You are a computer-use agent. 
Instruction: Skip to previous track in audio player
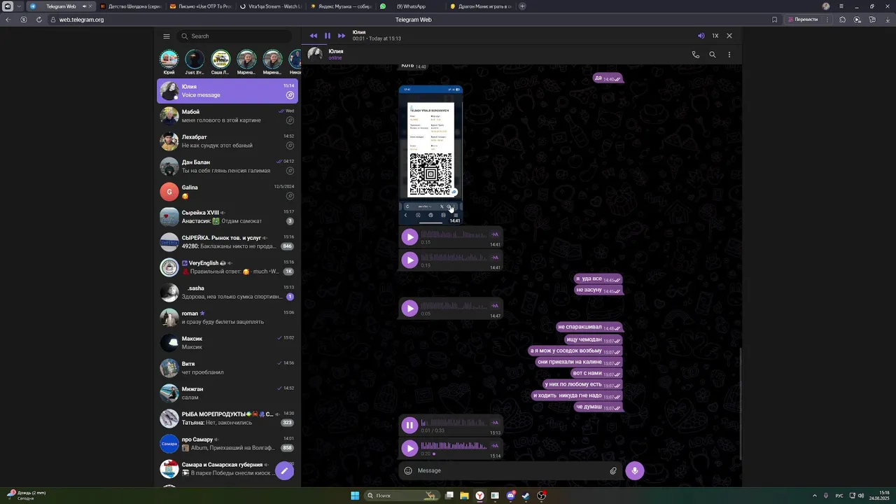pyautogui.click(x=314, y=36)
